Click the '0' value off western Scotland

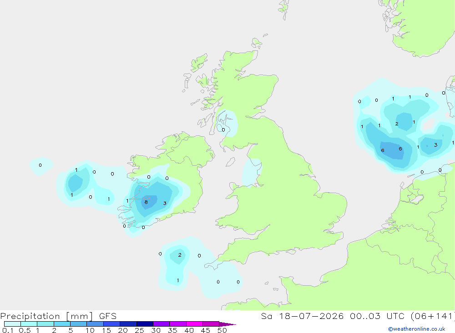point(223,130)
